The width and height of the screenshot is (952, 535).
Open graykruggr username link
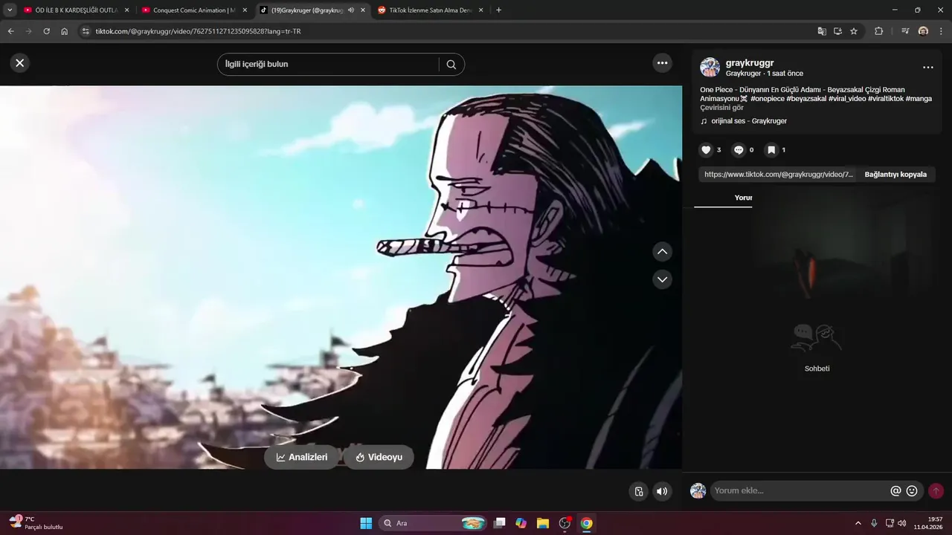(750, 63)
